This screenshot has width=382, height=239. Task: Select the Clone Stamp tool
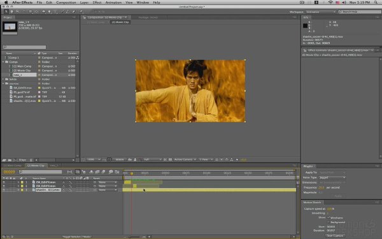68,11
